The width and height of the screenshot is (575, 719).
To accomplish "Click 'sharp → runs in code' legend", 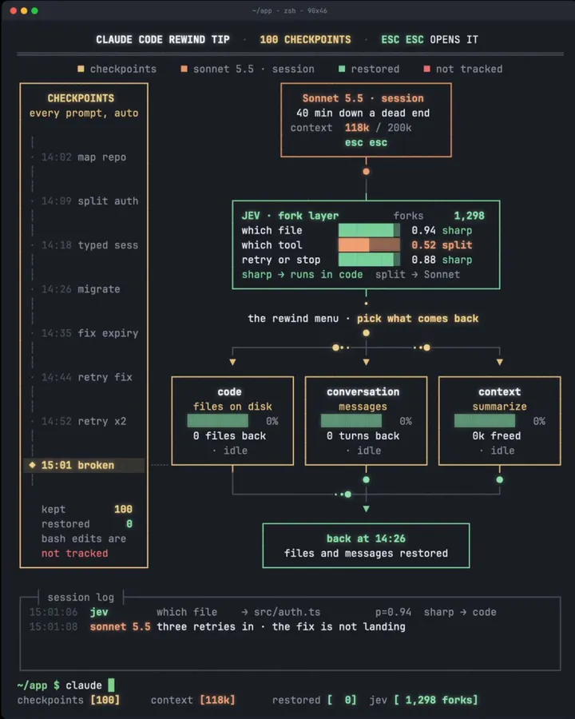I will tap(302, 275).
